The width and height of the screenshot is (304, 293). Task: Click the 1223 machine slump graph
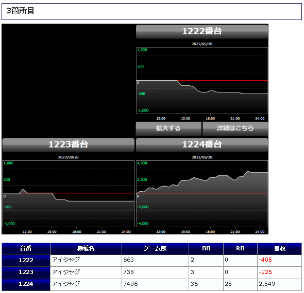68,194
